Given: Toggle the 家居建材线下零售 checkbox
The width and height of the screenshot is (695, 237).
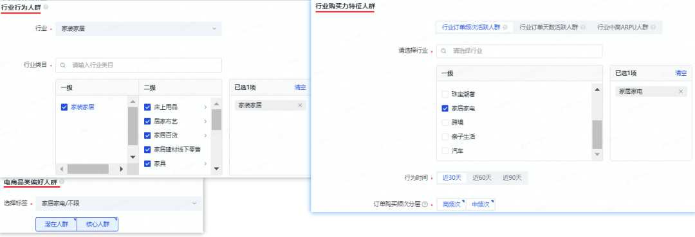Looking at the screenshot, I should (147, 150).
